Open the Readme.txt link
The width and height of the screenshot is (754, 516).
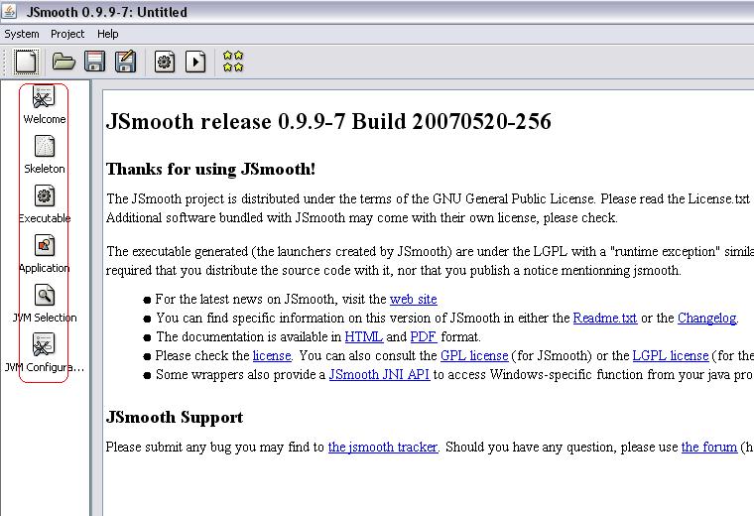(x=605, y=318)
